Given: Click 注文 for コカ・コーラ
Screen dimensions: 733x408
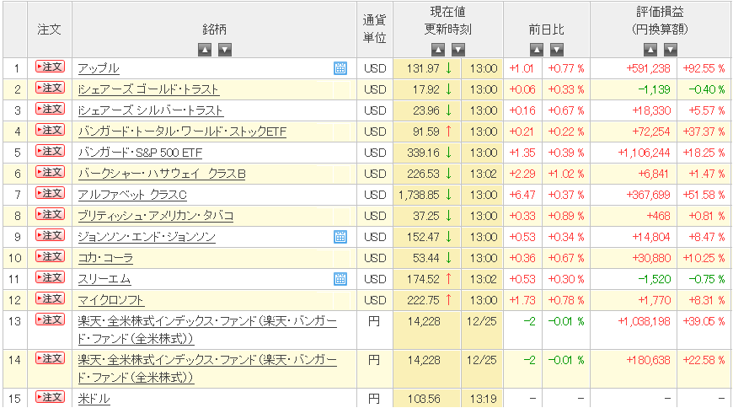Looking at the screenshot, I should point(50,256).
